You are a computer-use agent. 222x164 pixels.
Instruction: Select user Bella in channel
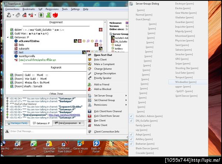pos(21,45)
